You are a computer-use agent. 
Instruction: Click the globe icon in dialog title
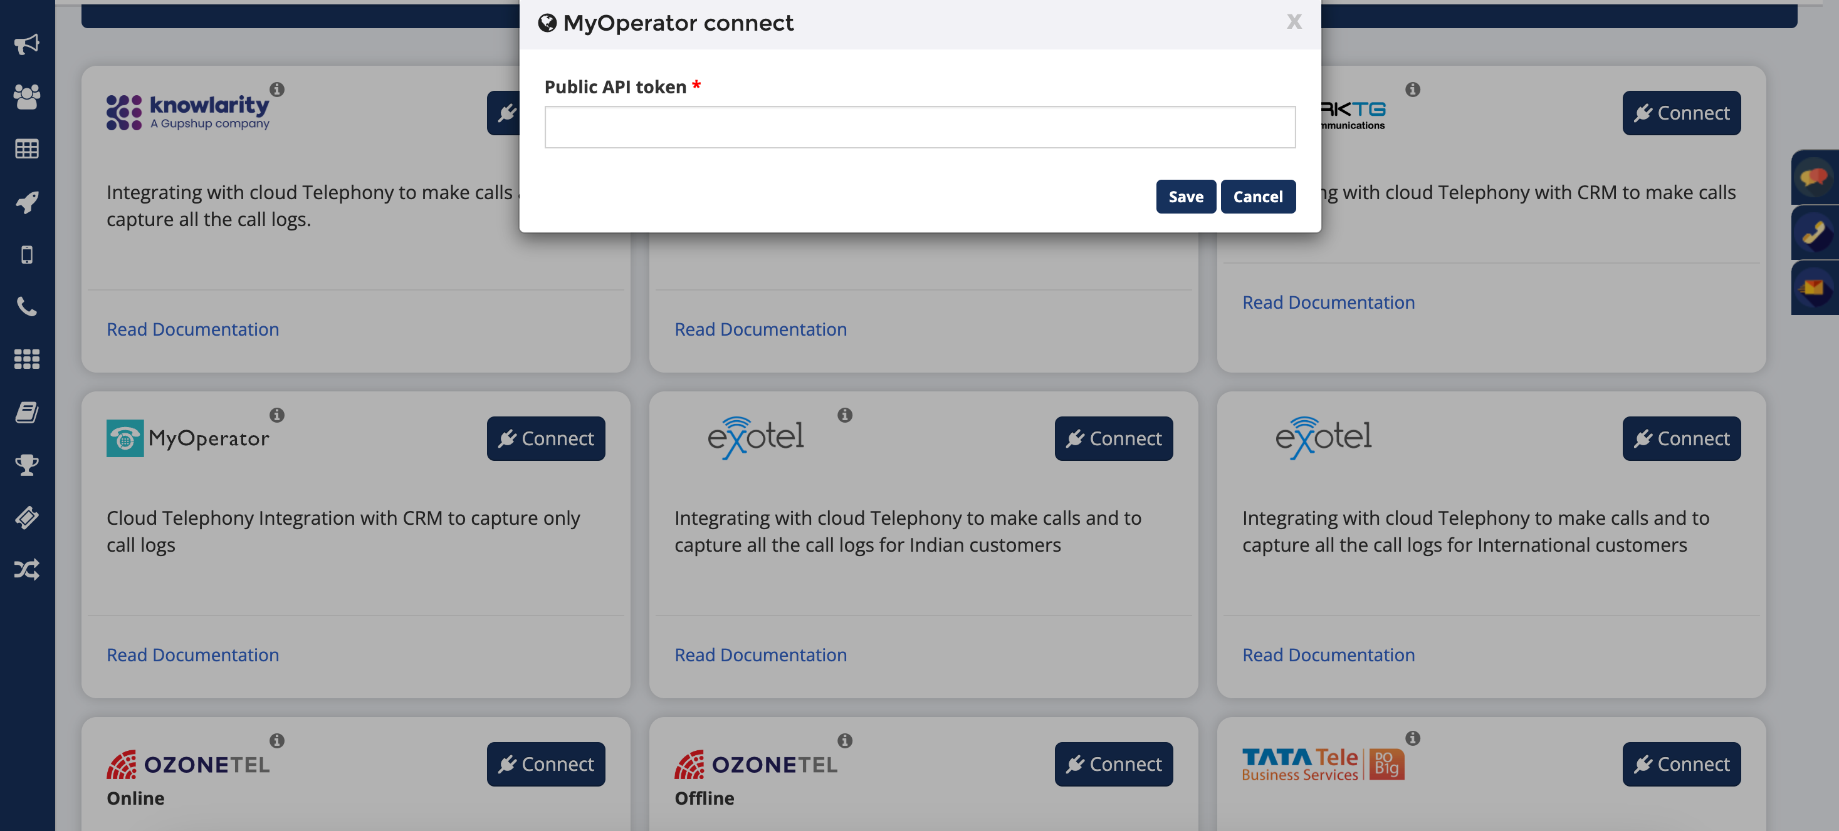[x=547, y=23]
